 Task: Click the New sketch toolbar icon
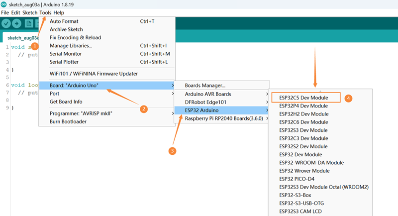[29, 23]
